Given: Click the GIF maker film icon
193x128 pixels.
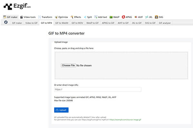Looking at the screenshot, I should (5, 17).
